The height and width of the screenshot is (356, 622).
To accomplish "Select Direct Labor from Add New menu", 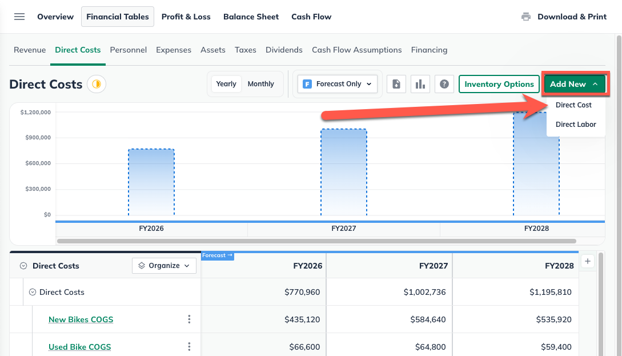I will pos(576,125).
